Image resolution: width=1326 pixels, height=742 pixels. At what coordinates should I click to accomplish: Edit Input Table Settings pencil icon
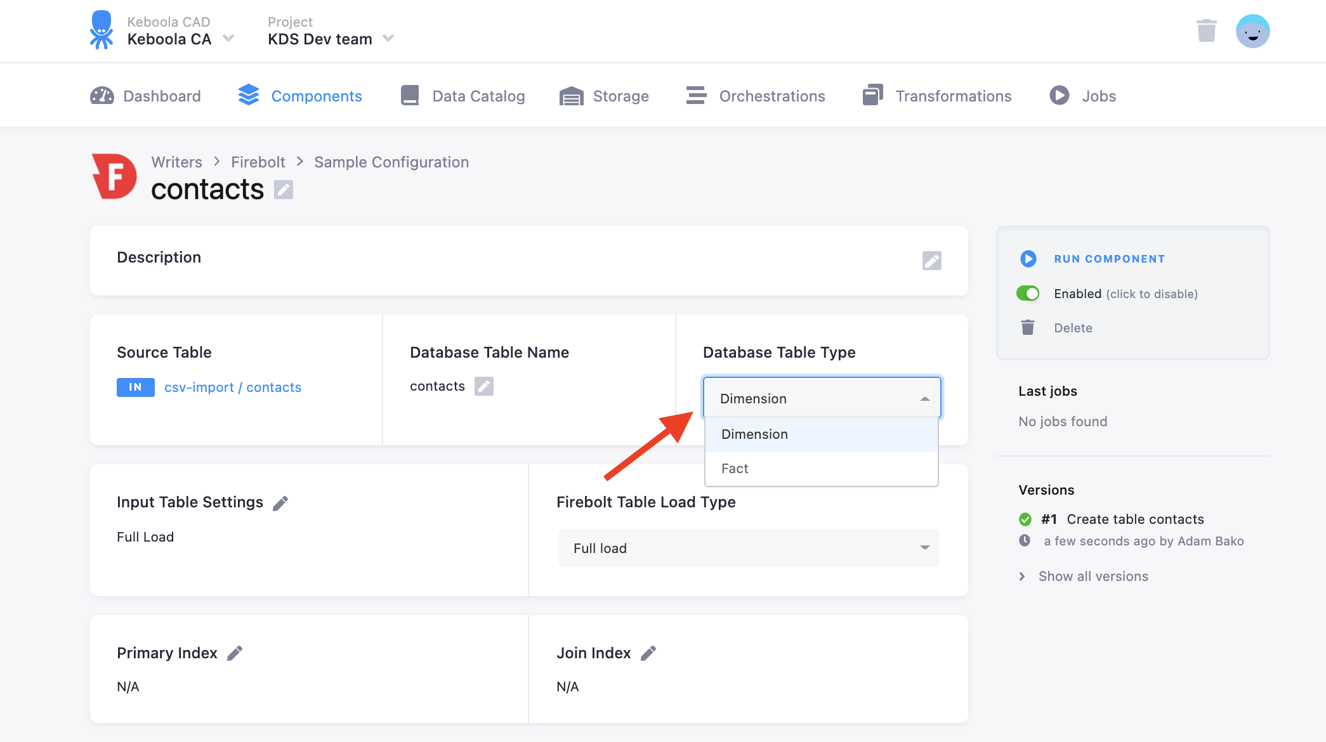280,503
